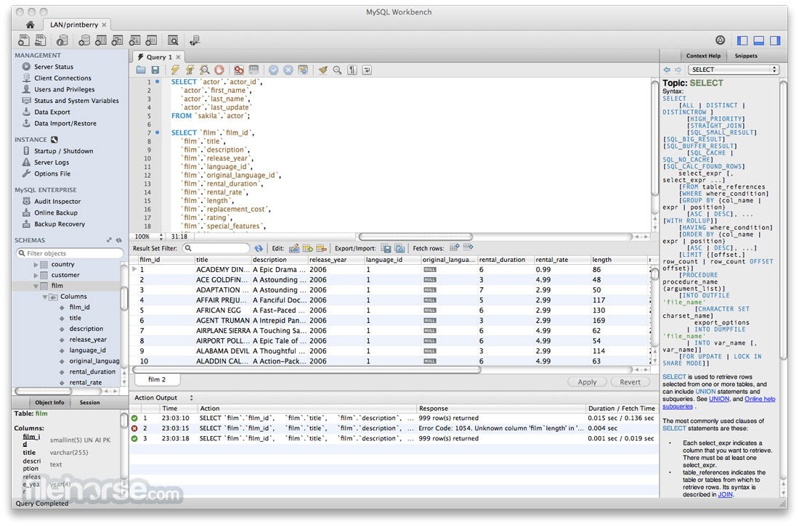Create a new schema from the main toolbar
This screenshot has width=799, height=526.
(x=84, y=40)
